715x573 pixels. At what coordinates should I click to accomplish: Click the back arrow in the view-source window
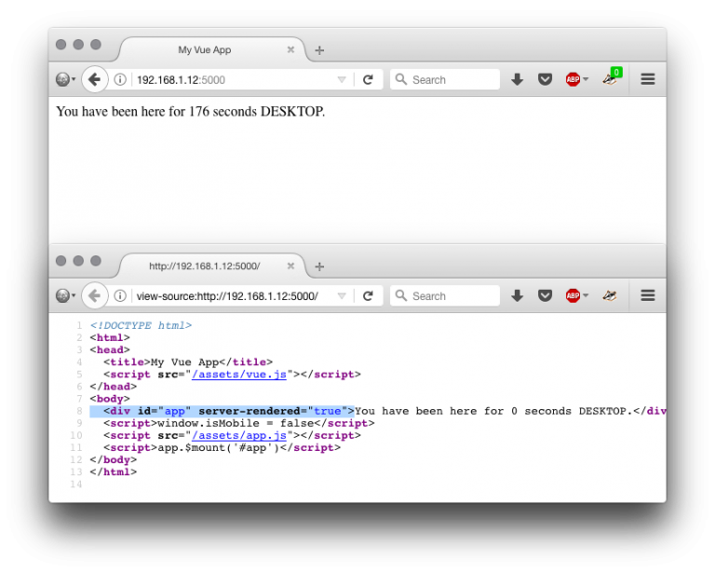94,296
